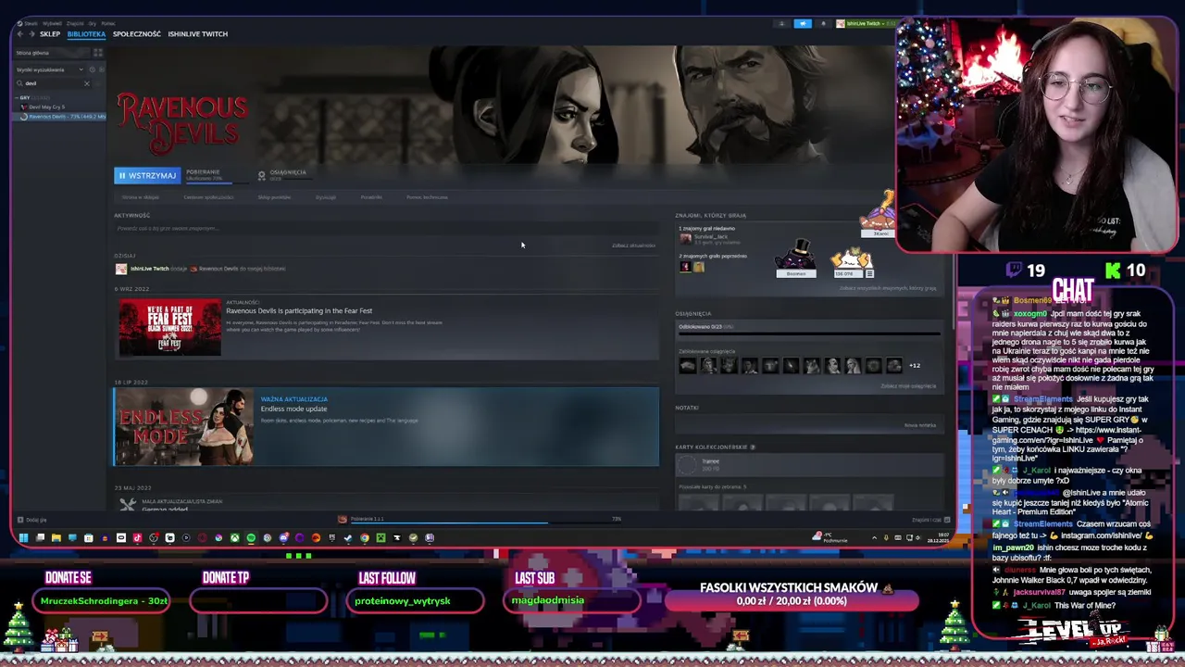1185x667 pixels.
Task: Open the SPOŁECZNOŚĆ tab
Action: pos(137,34)
